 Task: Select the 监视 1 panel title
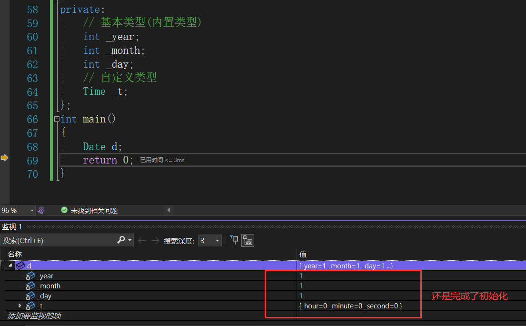pyautogui.click(x=12, y=226)
